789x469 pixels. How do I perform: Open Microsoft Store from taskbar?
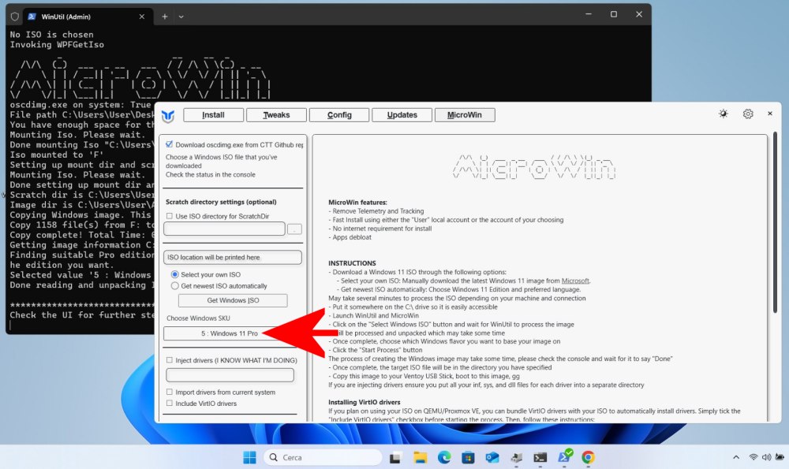point(469,457)
